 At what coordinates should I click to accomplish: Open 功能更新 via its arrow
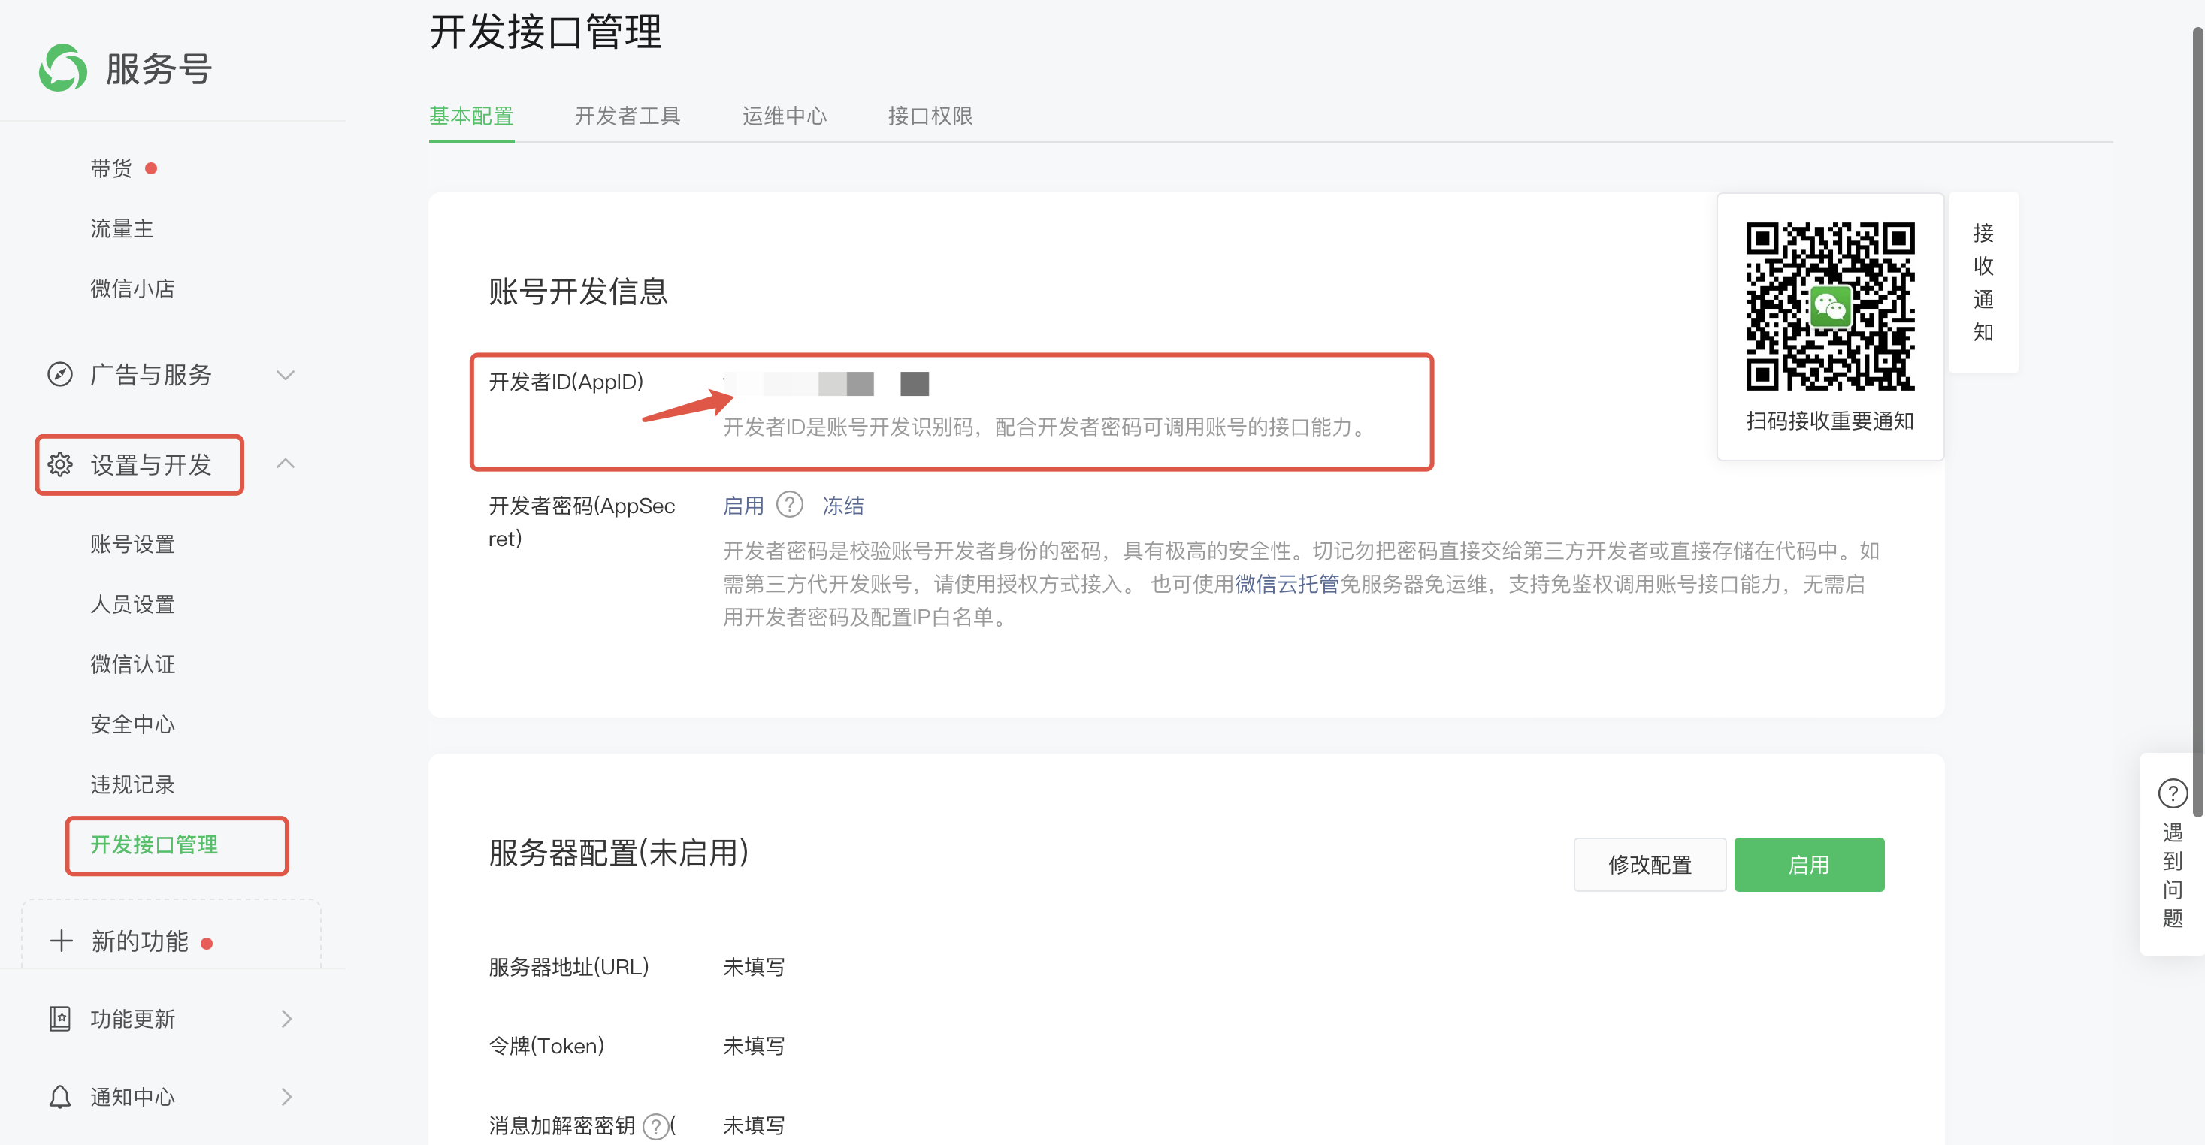287,1018
